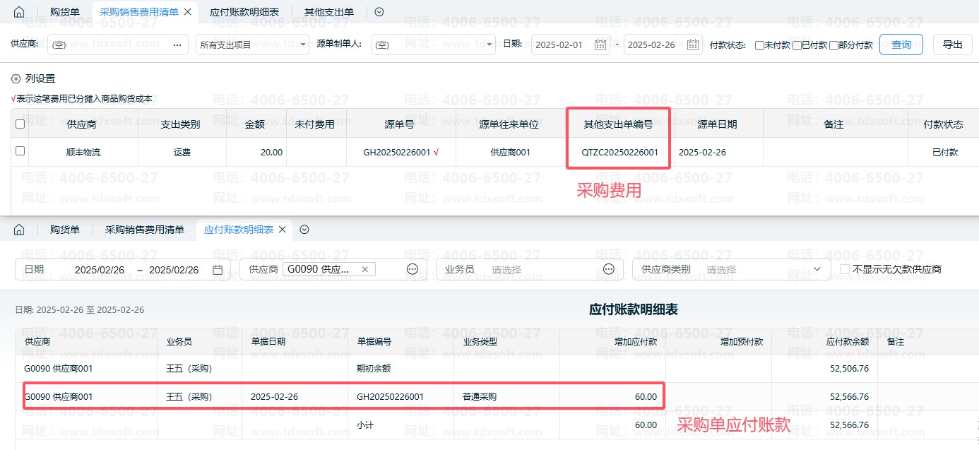Click the ellipsis icon beside the G0090 supplier tag

(413, 269)
